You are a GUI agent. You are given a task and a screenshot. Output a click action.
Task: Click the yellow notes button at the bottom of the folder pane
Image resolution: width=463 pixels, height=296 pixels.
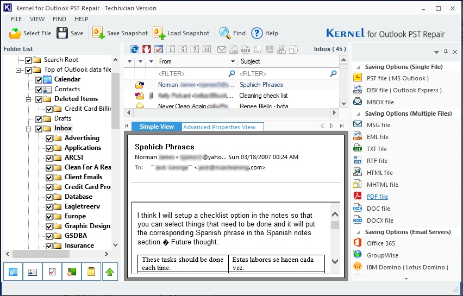click(x=91, y=272)
